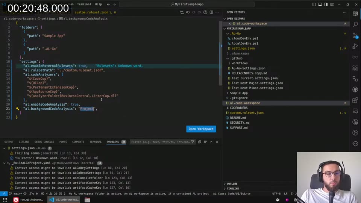Click the sync changes icon in status bar
The width and height of the screenshot is (361, 203).
tap(25, 194)
